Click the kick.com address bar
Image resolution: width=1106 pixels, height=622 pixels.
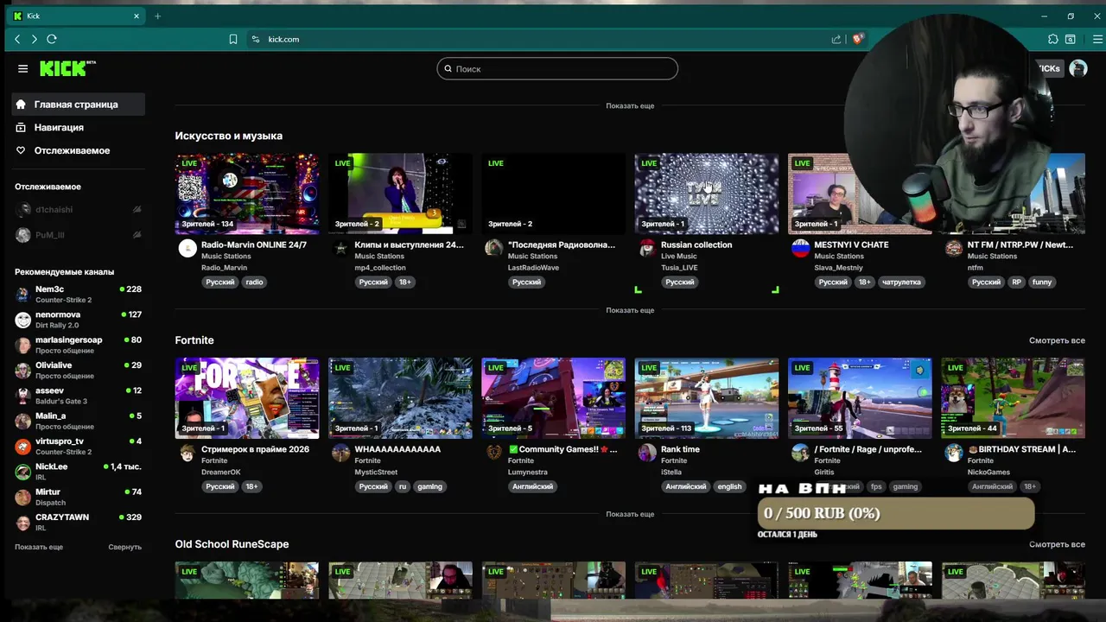point(536,39)
